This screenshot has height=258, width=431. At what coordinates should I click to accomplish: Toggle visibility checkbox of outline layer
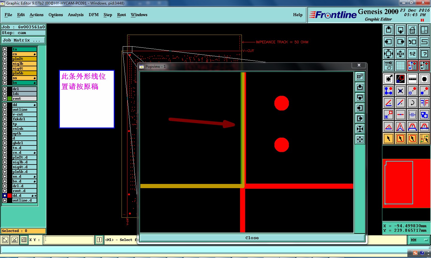5,110
